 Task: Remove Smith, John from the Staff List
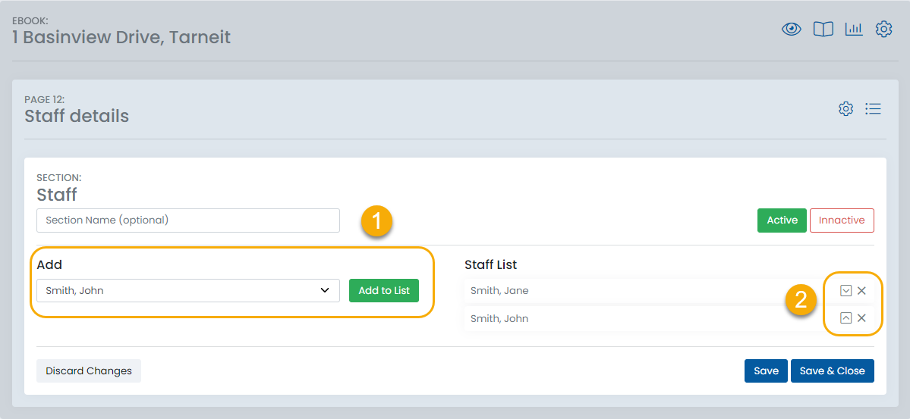click(861, 318)
